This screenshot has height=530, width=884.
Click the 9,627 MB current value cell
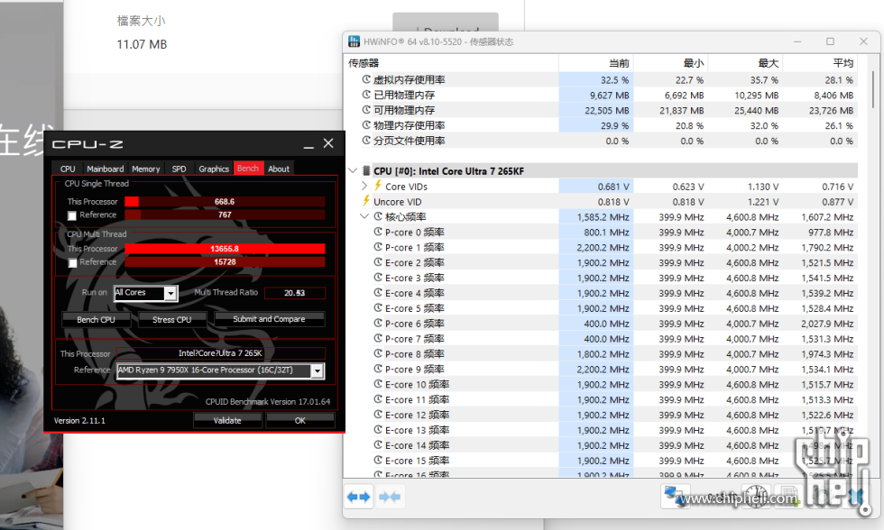pos(596,96)
